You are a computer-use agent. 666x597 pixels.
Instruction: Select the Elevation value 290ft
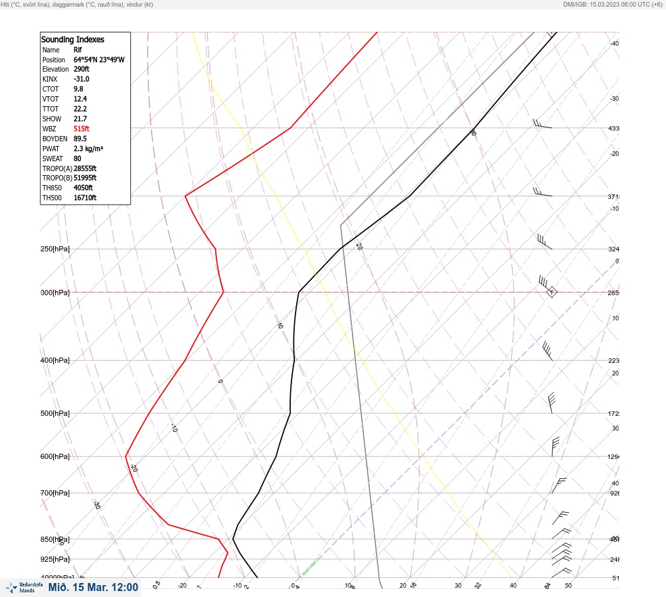click(82, 69)
